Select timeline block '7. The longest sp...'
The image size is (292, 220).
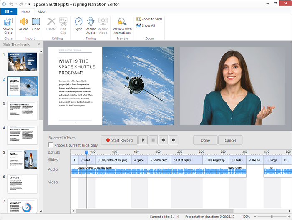[216, 160]
